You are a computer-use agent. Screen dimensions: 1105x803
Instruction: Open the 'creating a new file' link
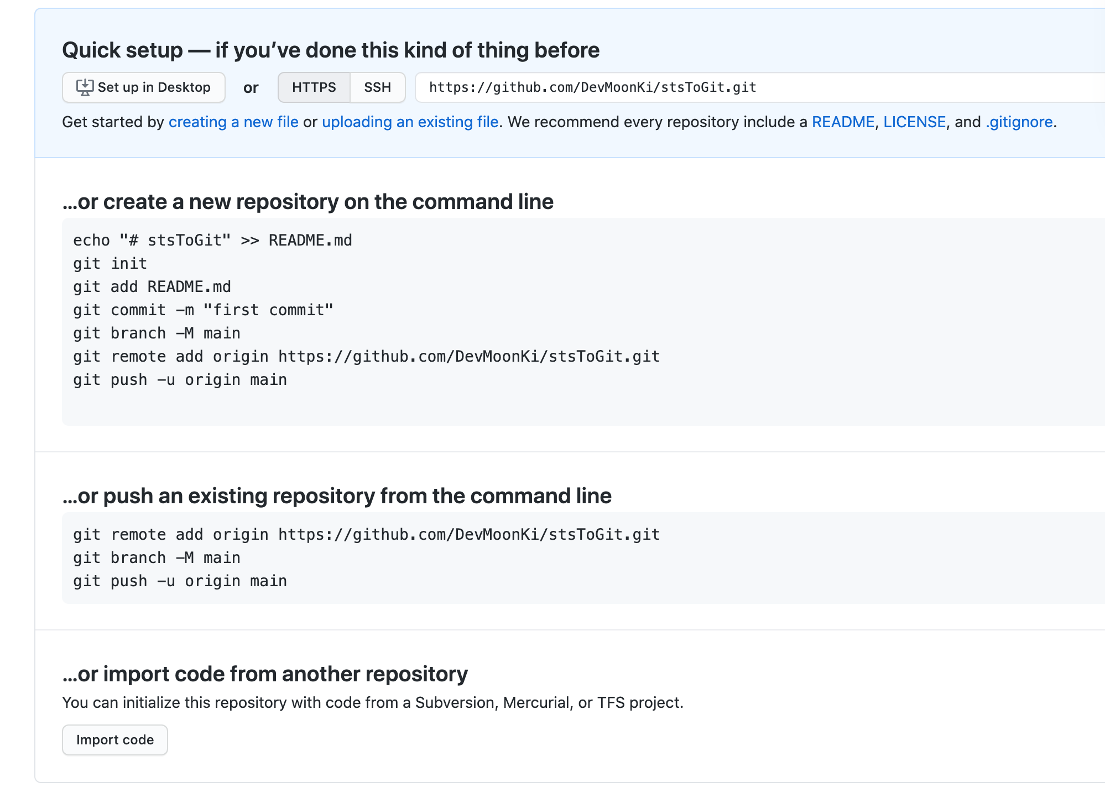pyautogui.click(x=233, y=122)
